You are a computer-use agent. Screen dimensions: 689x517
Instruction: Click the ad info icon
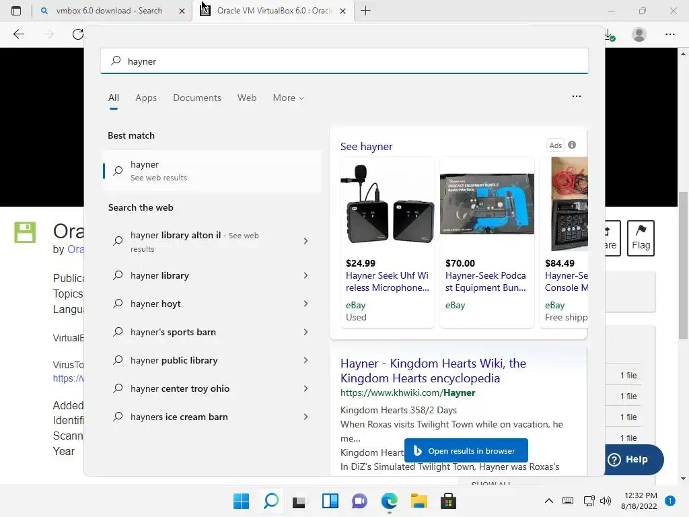[572, 145]
